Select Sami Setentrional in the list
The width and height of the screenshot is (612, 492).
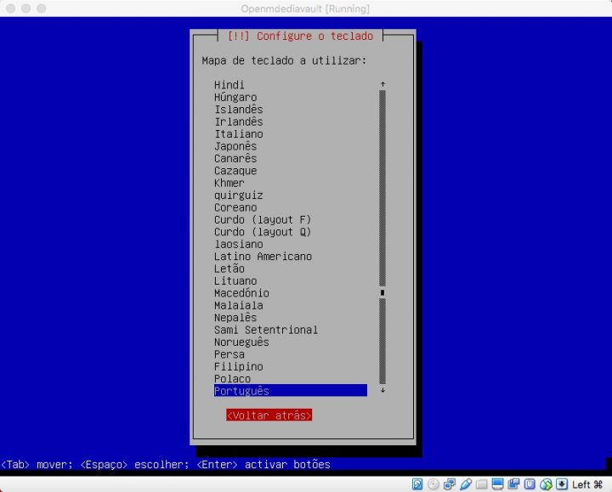[x=266, y=330]
